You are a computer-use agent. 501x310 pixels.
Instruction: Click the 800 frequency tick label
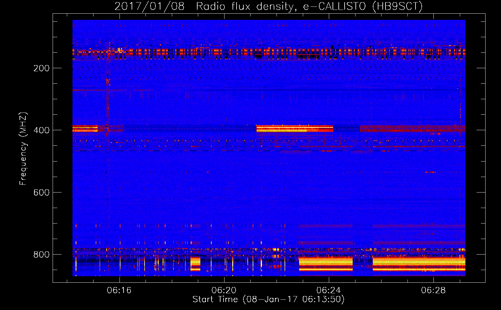click(x=41, y=255)
